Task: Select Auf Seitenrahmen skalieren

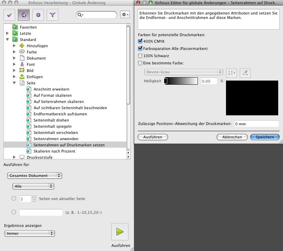Action: coord(59,102)
